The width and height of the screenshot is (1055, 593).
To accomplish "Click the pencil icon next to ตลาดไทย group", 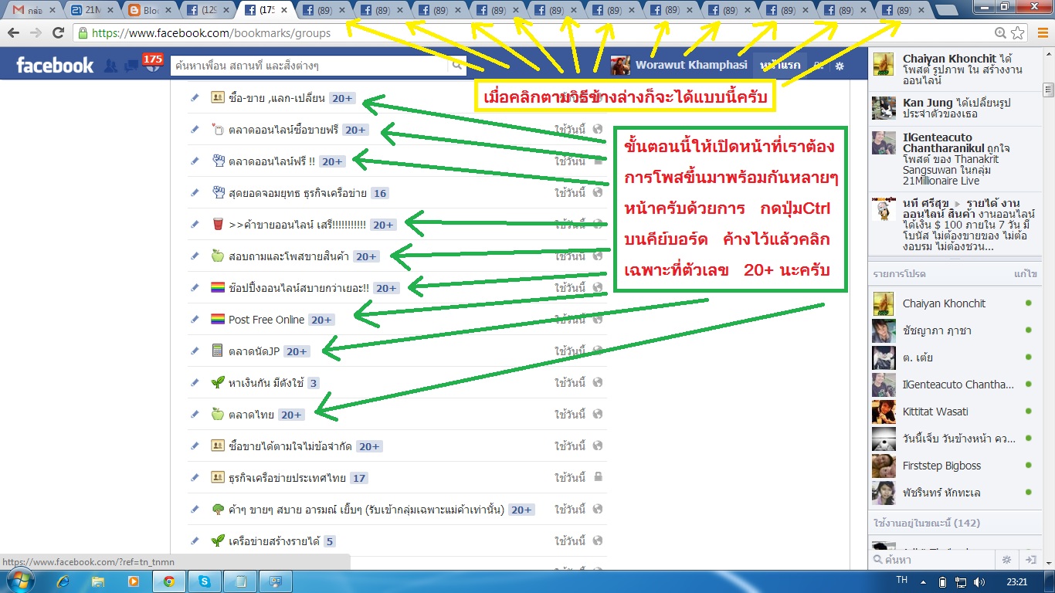I will coord(194,414).
